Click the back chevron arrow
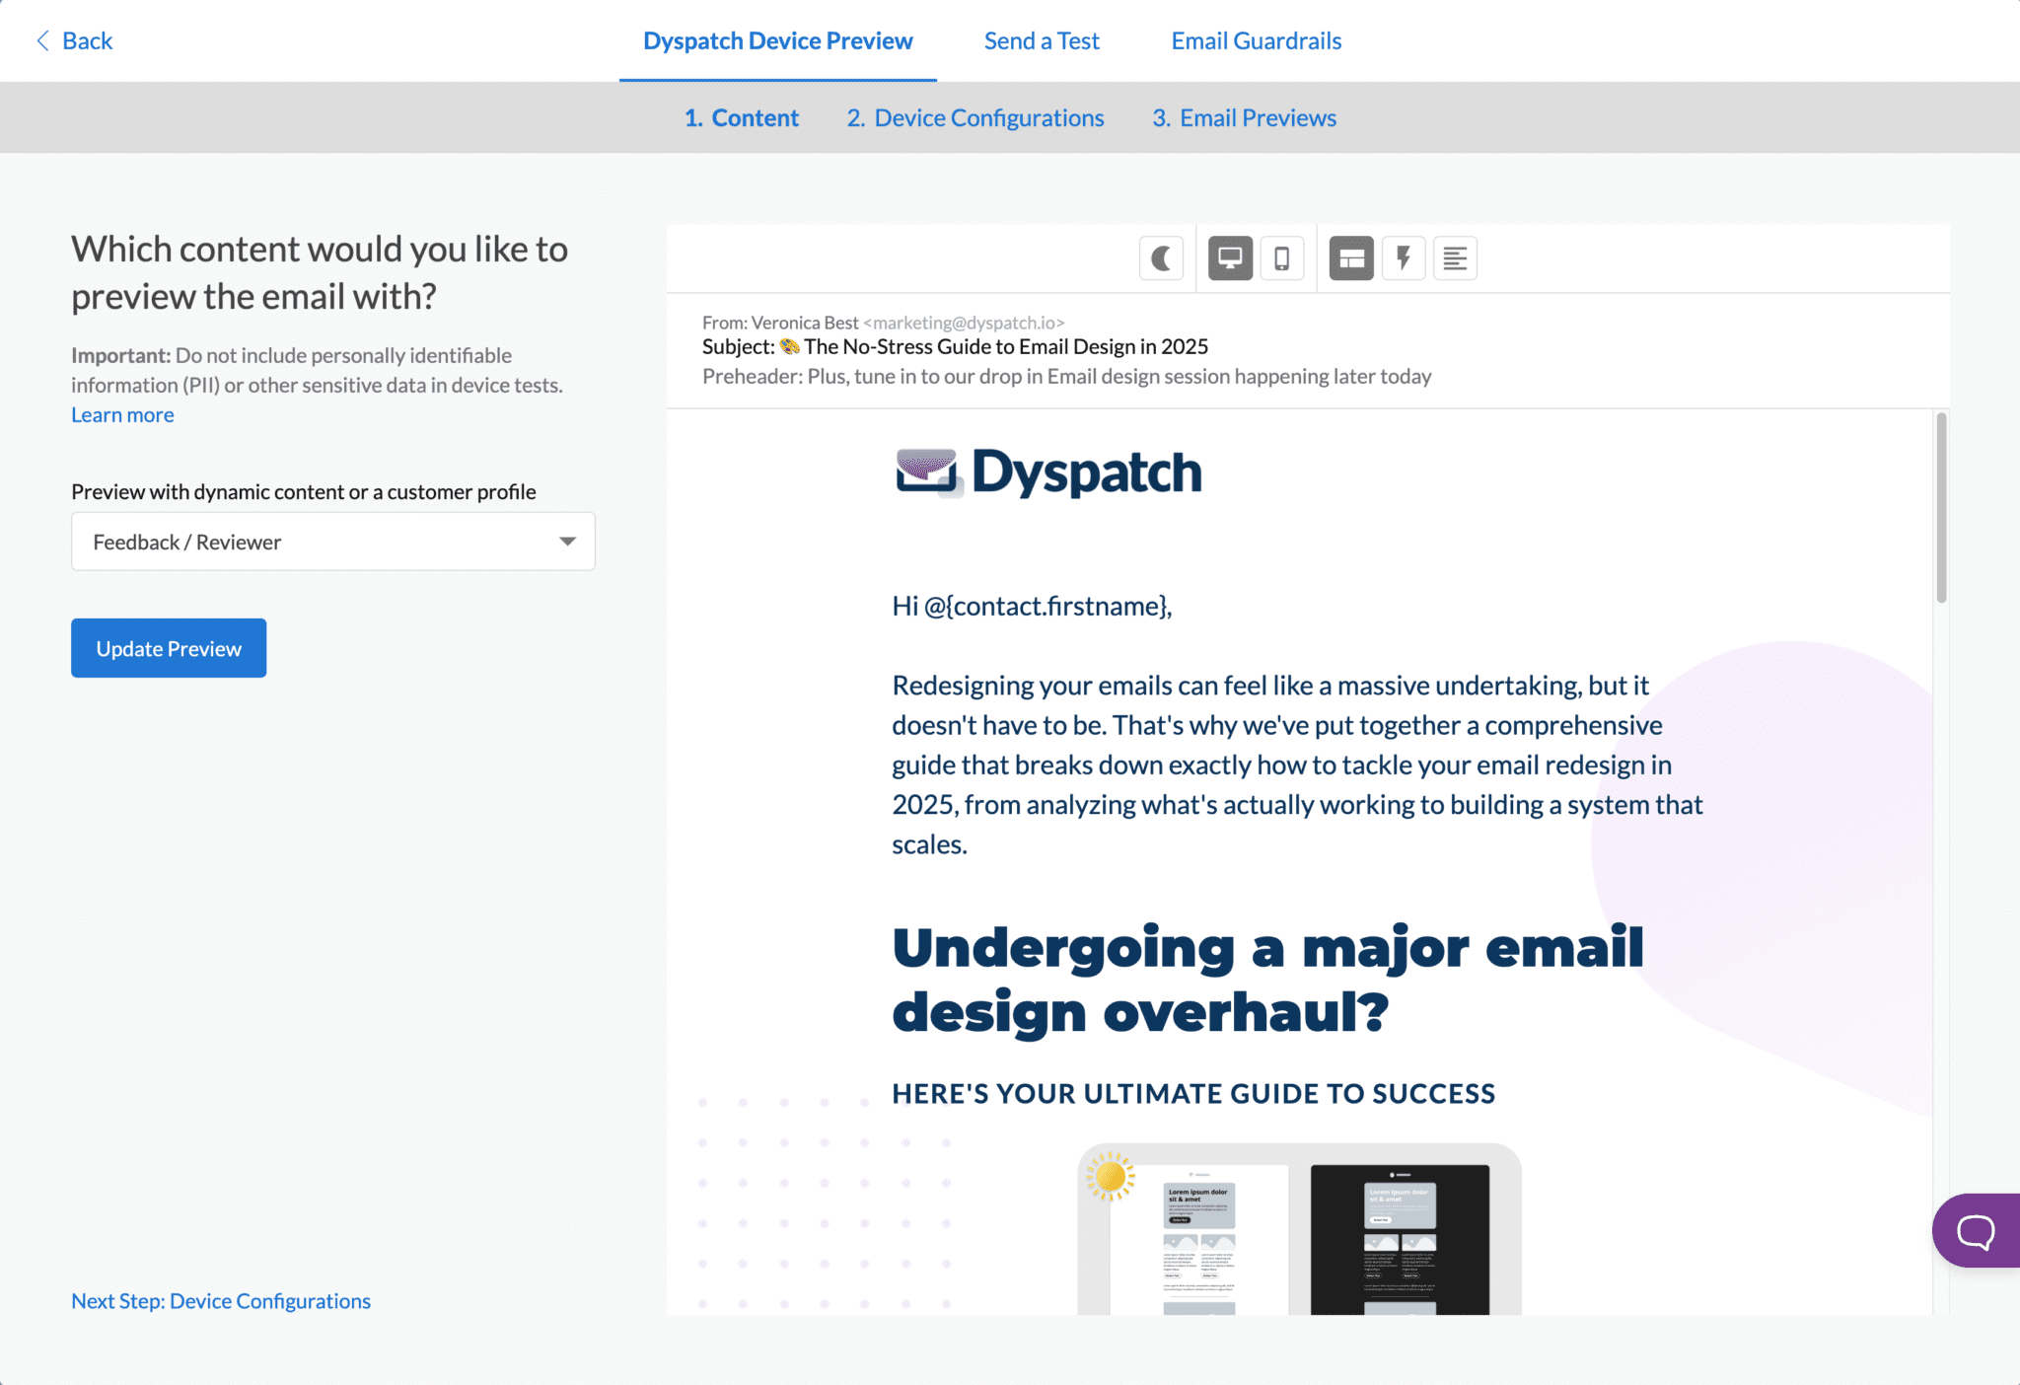Image resolution: width=2020 pixels, height=1385 pixels. tap(41, 40)
